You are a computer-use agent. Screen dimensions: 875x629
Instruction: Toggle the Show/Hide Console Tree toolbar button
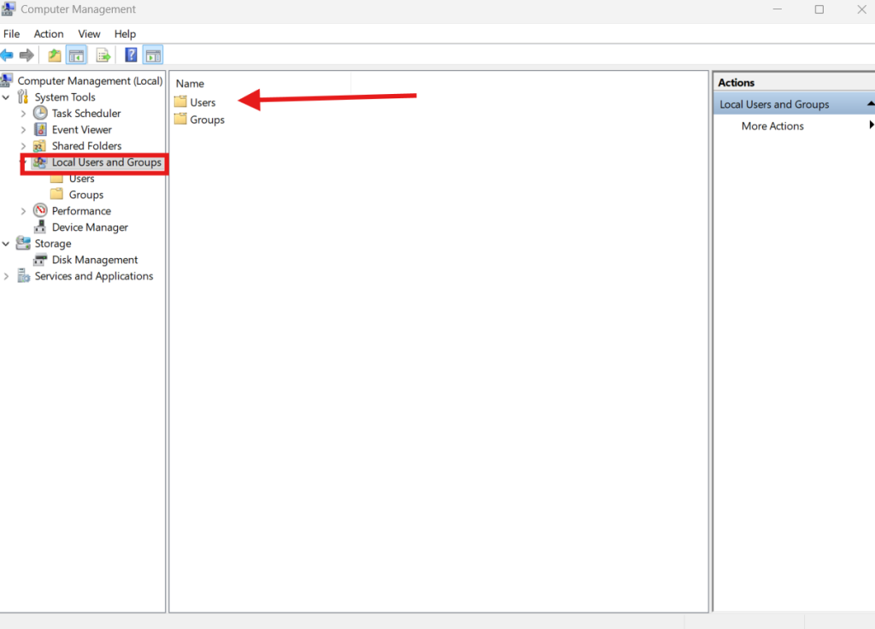click(x=76, y=54)
